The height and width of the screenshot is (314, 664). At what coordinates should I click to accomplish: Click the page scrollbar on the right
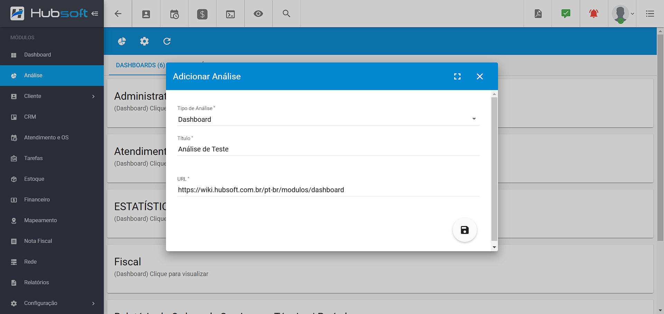[x=660, y=137]
